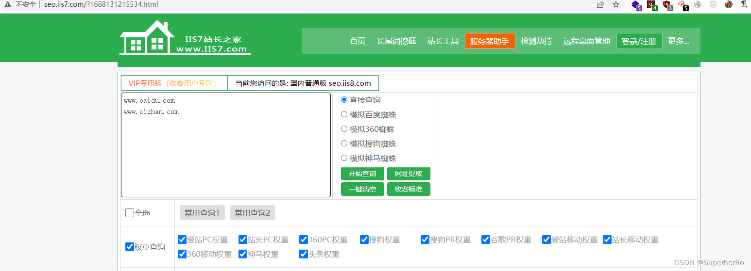The height and width of the screenshot is (271, 751).
Task: Open the faded gray flower-shaped extension icon
Action: click(713, 4)
